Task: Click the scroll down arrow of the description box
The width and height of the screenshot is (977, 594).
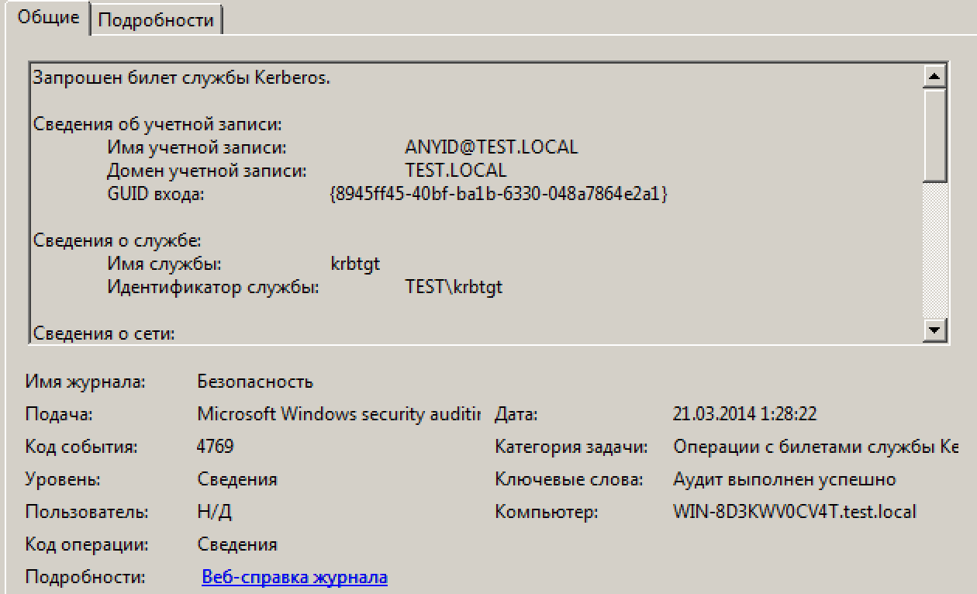Action: pos(935,331)
